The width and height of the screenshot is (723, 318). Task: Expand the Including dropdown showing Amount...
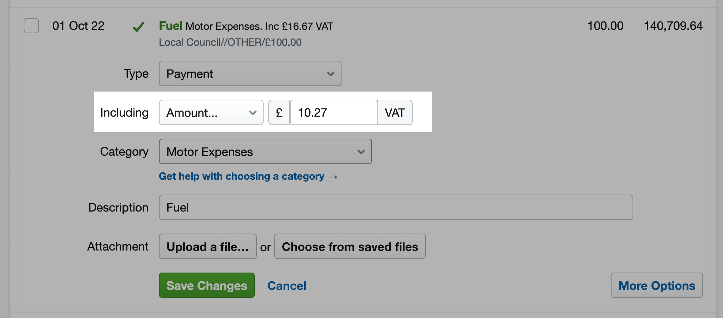(x=211, y=112)
